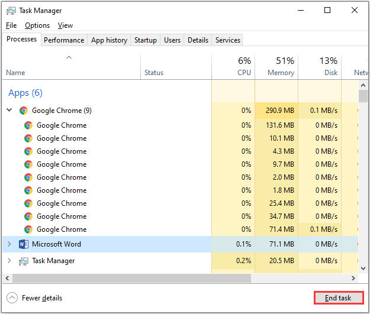370x314 pixels.
Task: Click the 71.1 MB memory value
Action: point(282,244)
